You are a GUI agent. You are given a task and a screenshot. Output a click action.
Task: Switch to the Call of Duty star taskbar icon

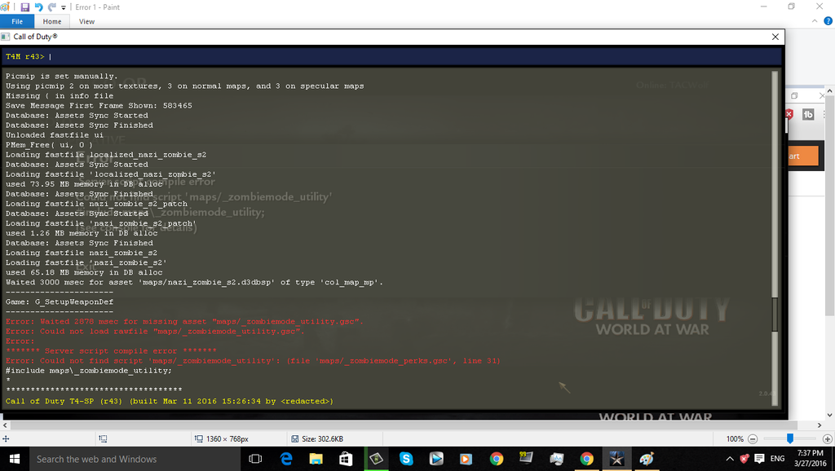[x=616, y=459]
